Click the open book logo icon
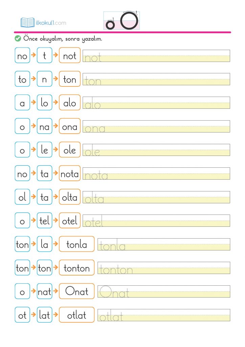This screenshot has height=347, width=245. 27,23
